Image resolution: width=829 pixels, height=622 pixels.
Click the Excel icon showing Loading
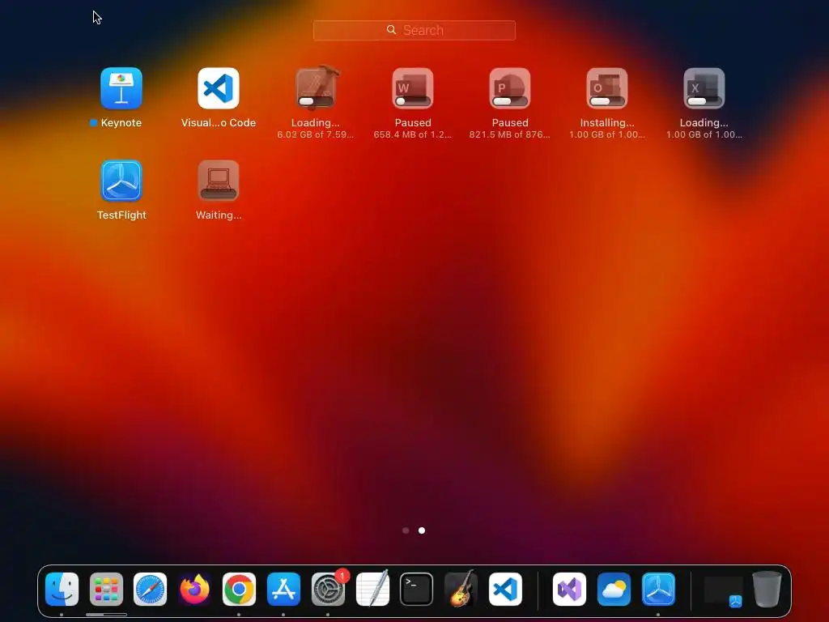(704, 88)
